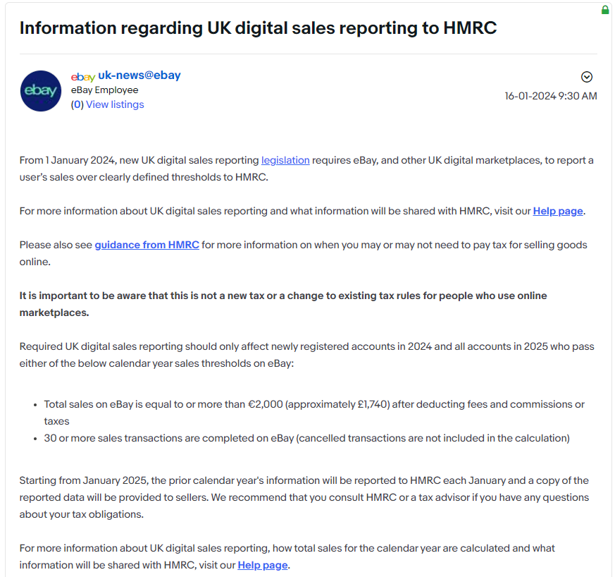This screenshot has width=615, height=577.
Task: Click the lock icon indicating a locked thread
Action: tap(604, 9)
